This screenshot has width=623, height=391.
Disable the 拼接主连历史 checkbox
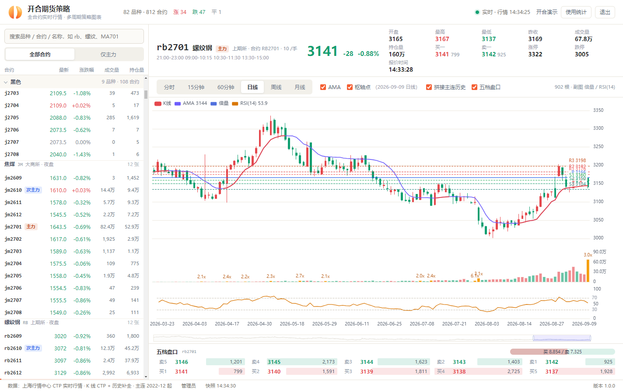[x=429, y=87]
